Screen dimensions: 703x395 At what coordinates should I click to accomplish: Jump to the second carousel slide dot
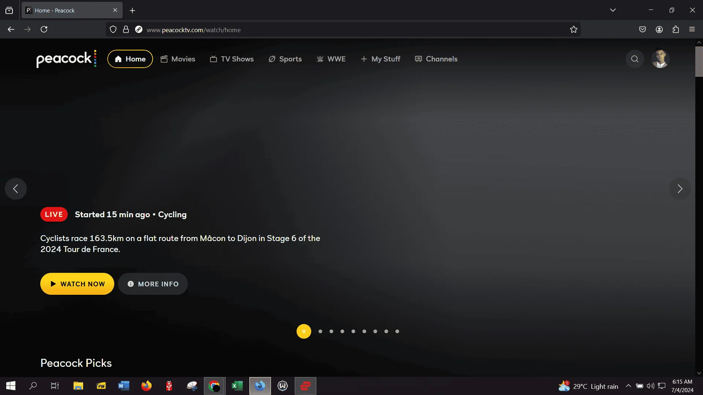pos(320,331)
